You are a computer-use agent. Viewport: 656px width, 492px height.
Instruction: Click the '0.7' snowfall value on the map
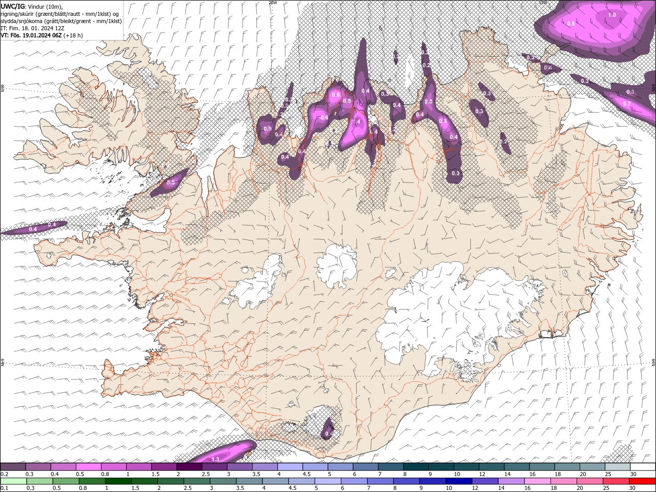point(627,104)
